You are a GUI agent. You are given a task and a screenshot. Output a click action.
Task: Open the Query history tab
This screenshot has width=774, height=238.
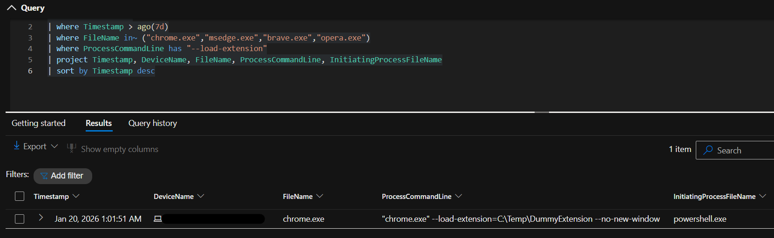[153, 123]
